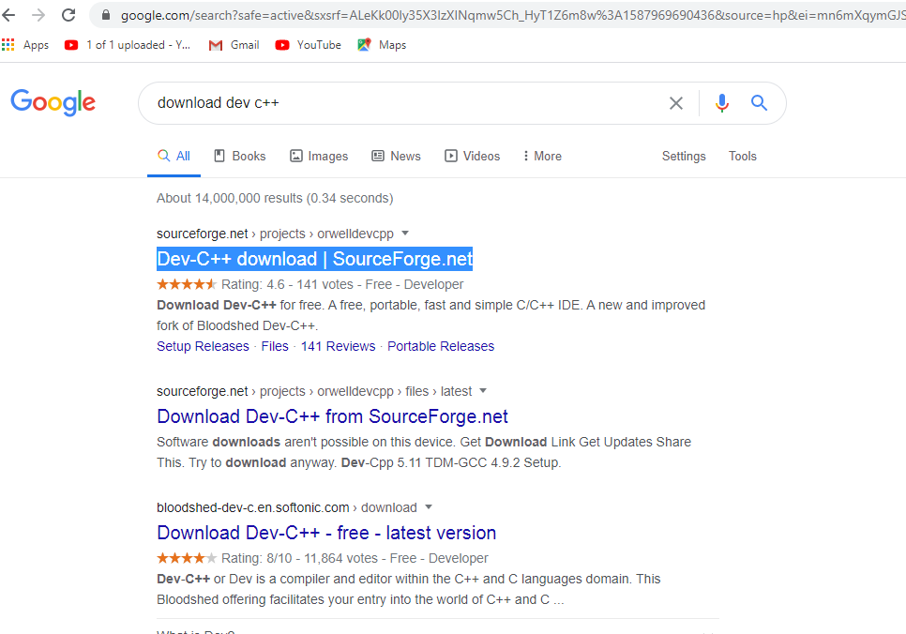The image size is (906, 634).
Task: Click 'sourceforge.net › projects › orwelldevcpp' first breadcrumb
Action: (x=275, y=234)
